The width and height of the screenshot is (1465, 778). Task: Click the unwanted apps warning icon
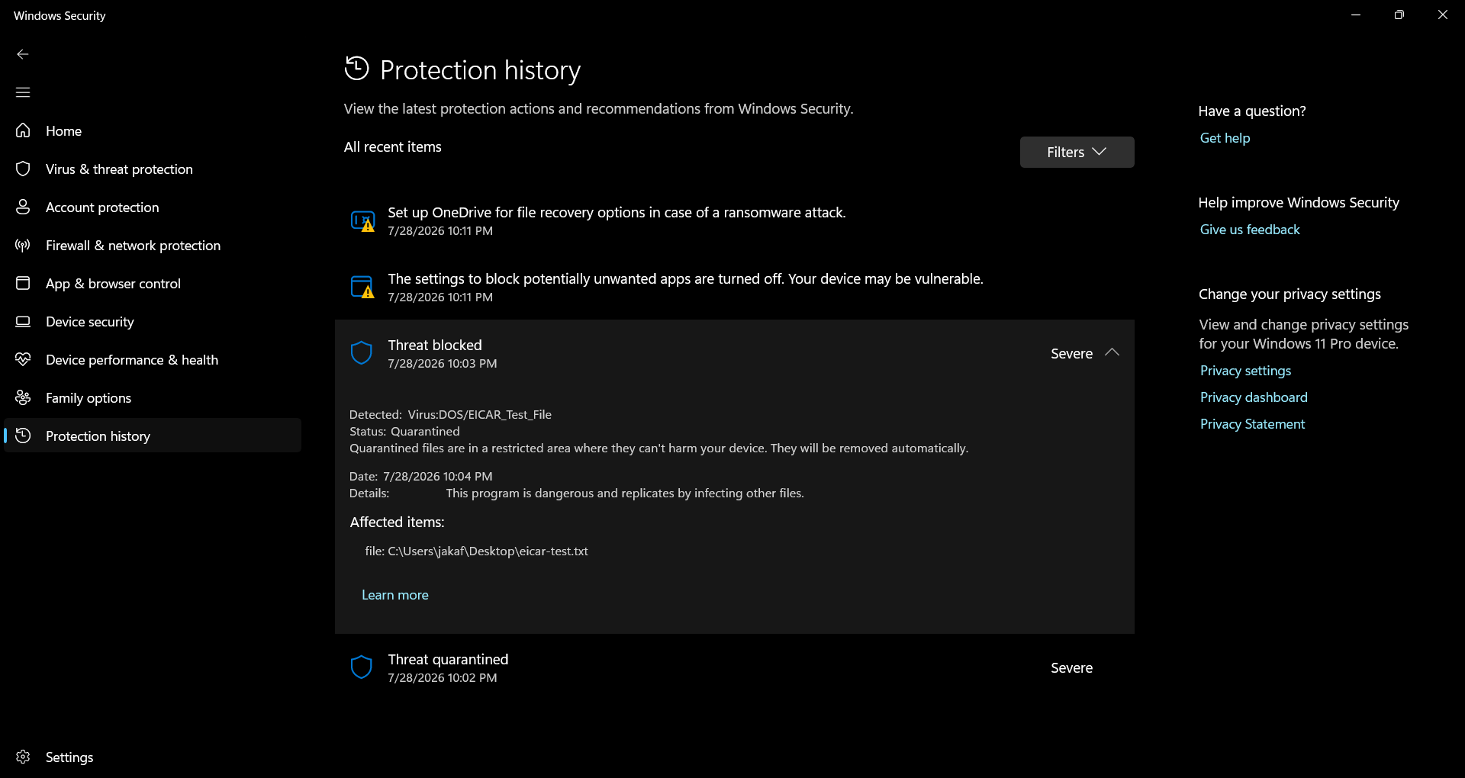pyautogui.click(x=362, y=288)
